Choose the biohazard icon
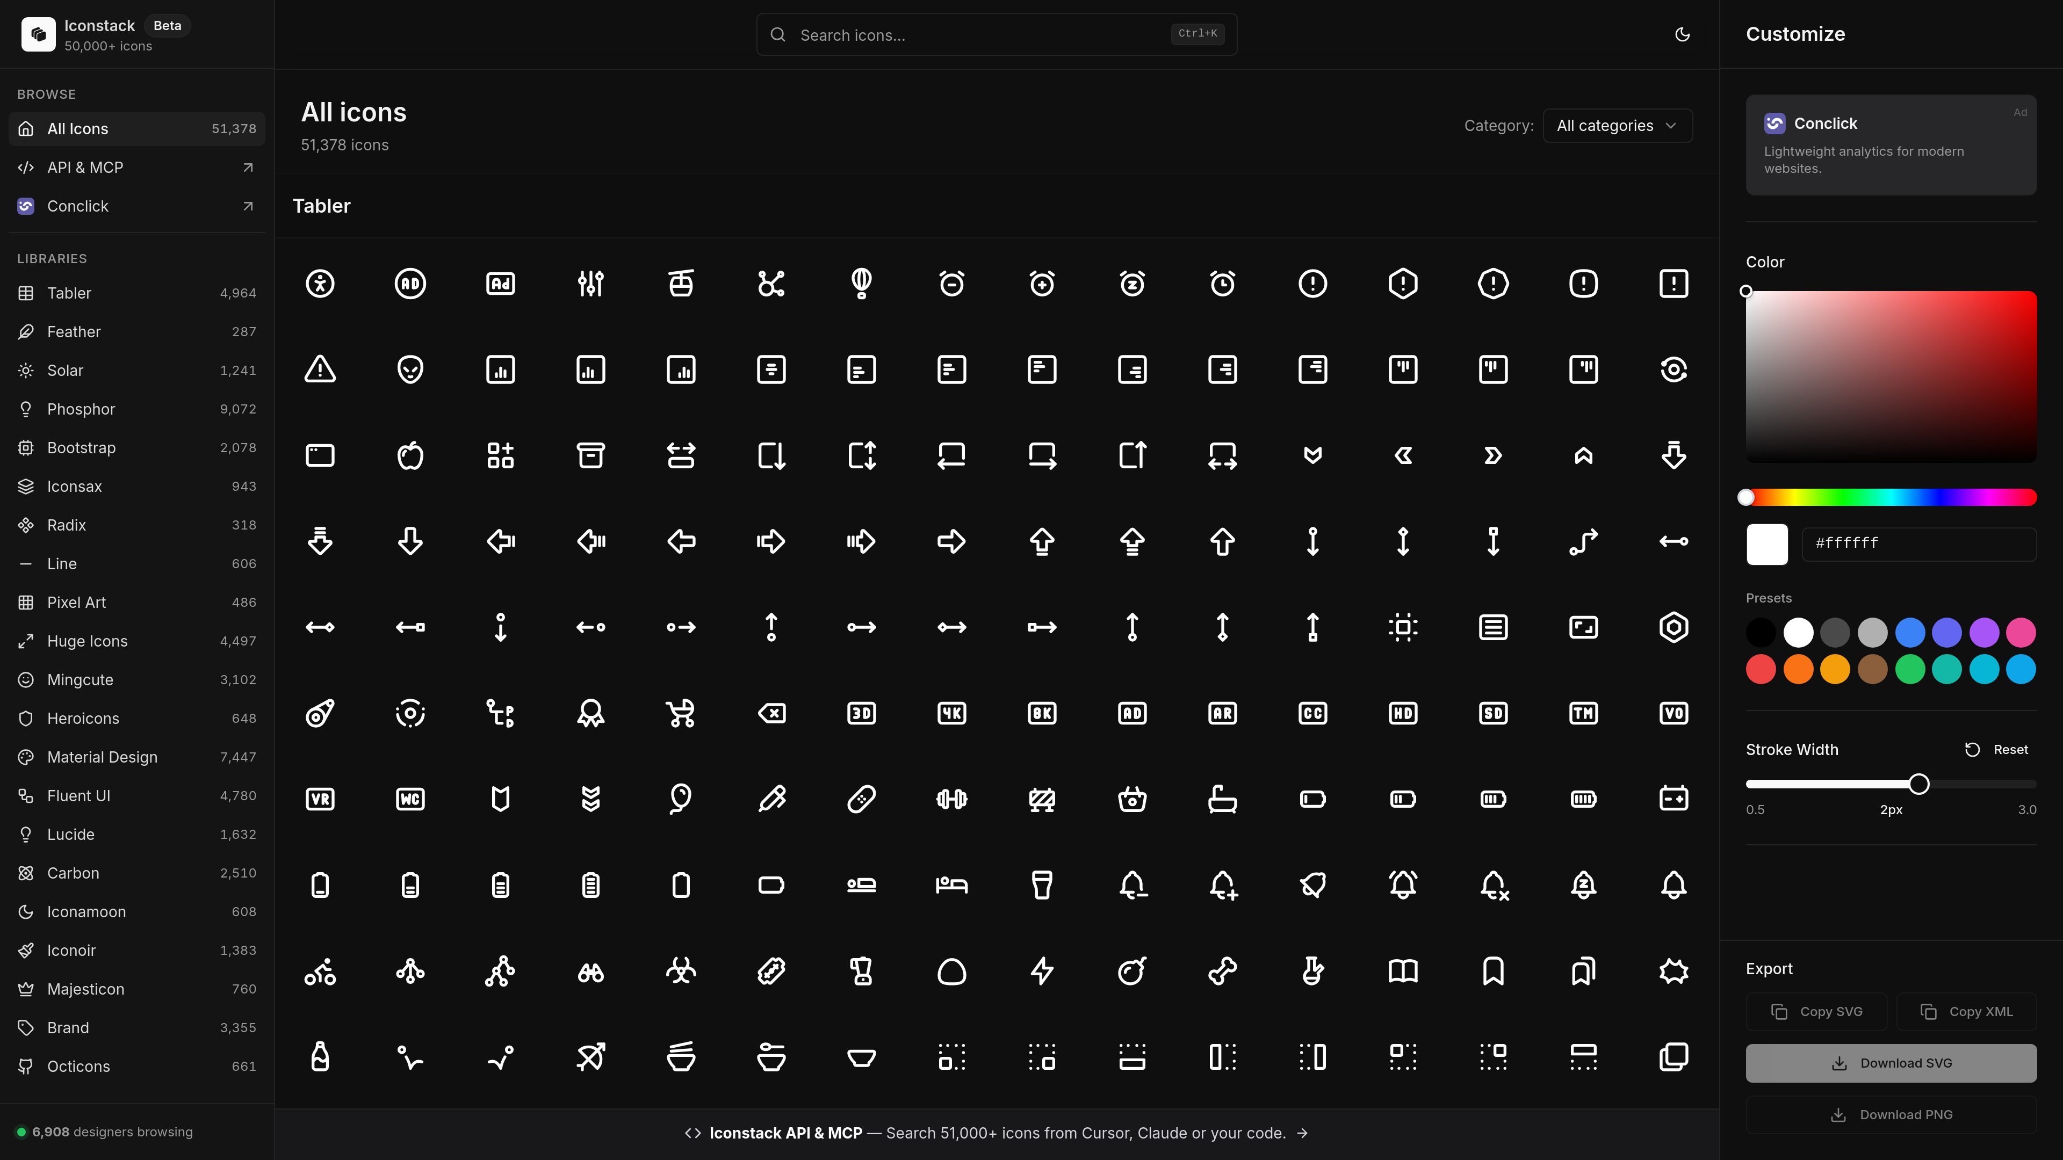 pyautogui.click(x=681, y=971)
